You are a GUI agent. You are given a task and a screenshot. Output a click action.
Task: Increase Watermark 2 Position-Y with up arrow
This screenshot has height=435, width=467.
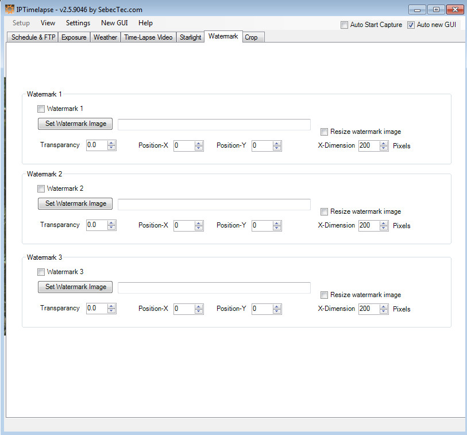[277, 224]
